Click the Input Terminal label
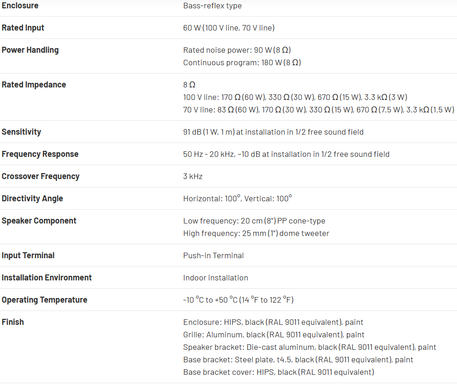The width and height of the screenshot is (457, 385). [28, 255]
